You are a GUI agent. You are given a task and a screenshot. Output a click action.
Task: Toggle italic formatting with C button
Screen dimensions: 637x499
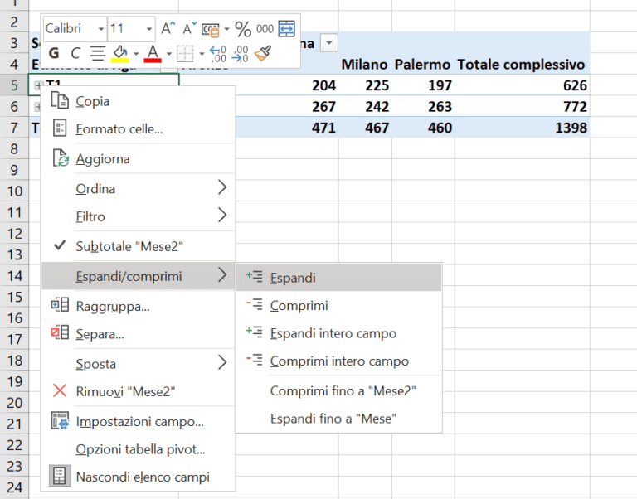point(75,54)
